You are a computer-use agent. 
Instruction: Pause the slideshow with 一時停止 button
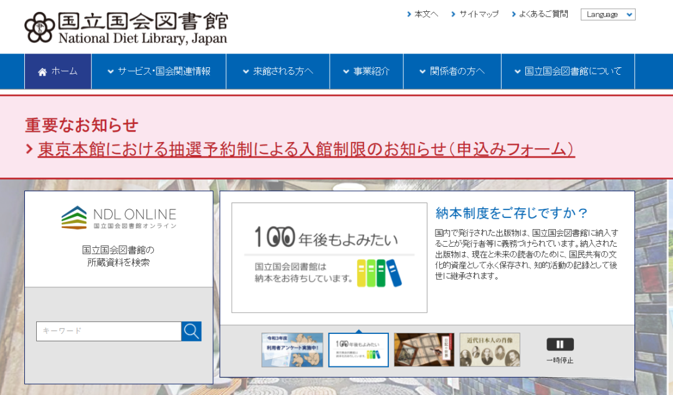click(560, 345)
